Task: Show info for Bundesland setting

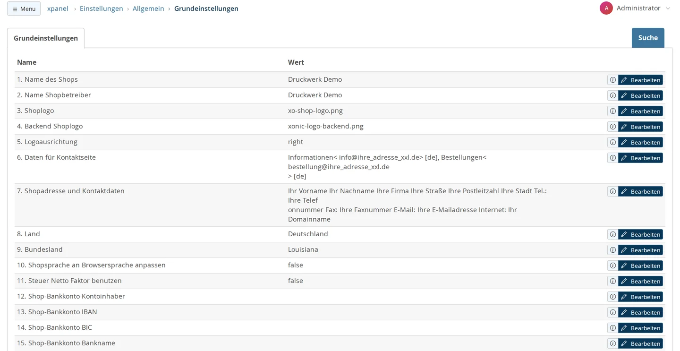Action: click(x=612, y=250)
